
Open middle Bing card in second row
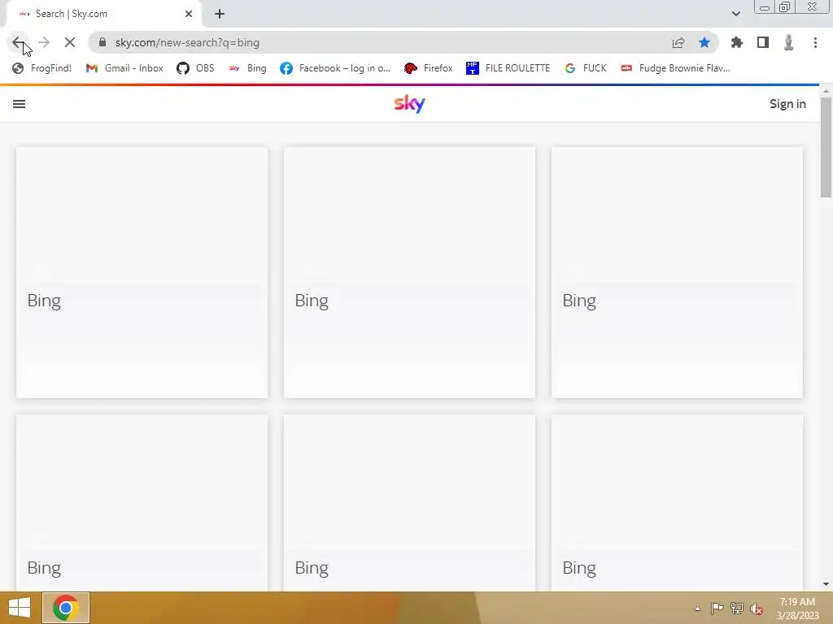click(410, 503)
